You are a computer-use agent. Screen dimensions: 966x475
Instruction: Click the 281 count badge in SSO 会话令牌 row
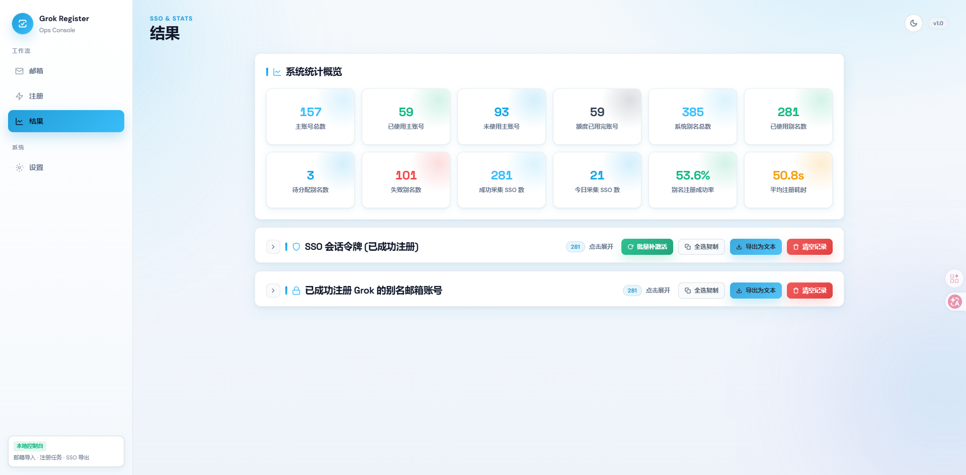575,247
